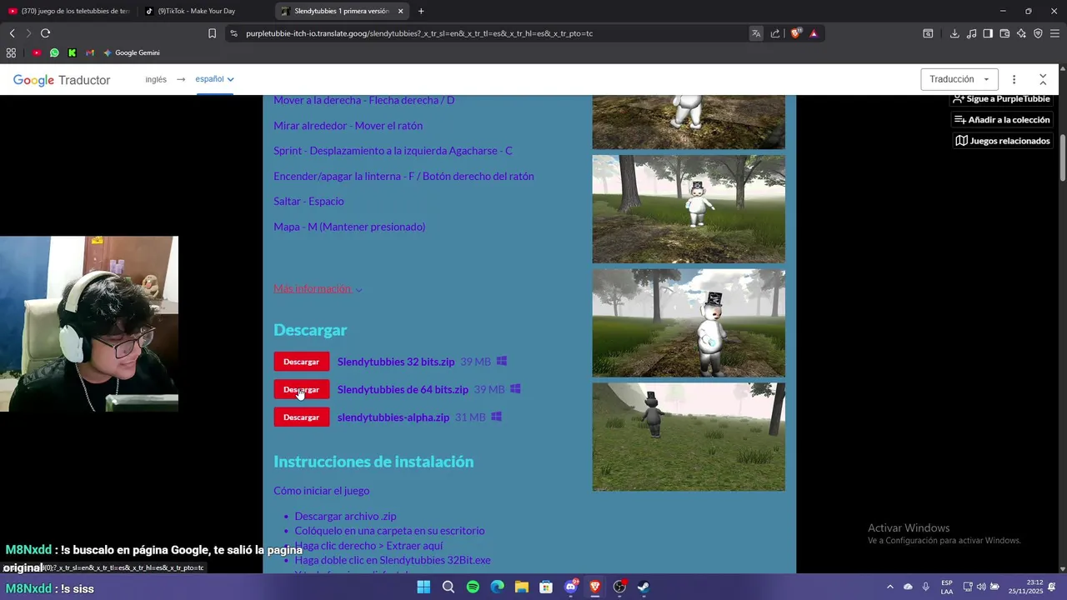
Task: Click the Slendytubbies de 64 bits.zip filename
Action: pyautogui.click(x=403, y=389)
